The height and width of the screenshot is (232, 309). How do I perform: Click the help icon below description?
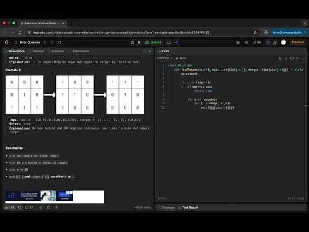pyautogui.click(x=56, y=208)
